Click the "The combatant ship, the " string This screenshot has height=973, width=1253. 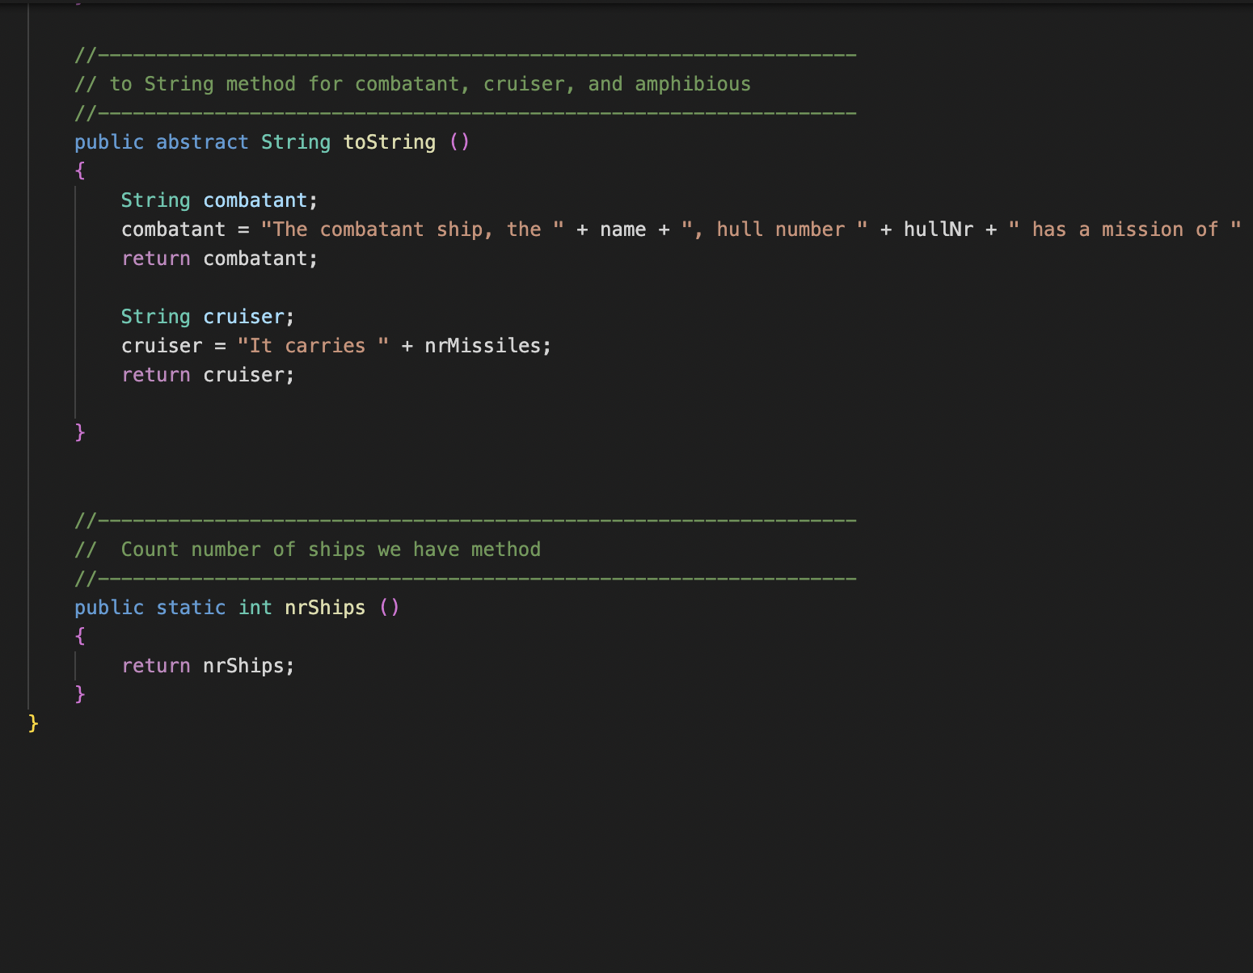click(x=412, y=230)
